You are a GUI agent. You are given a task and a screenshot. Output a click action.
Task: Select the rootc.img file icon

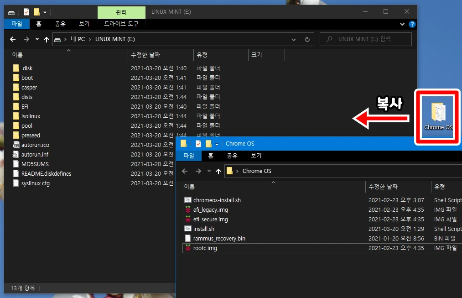pos(188,248)
